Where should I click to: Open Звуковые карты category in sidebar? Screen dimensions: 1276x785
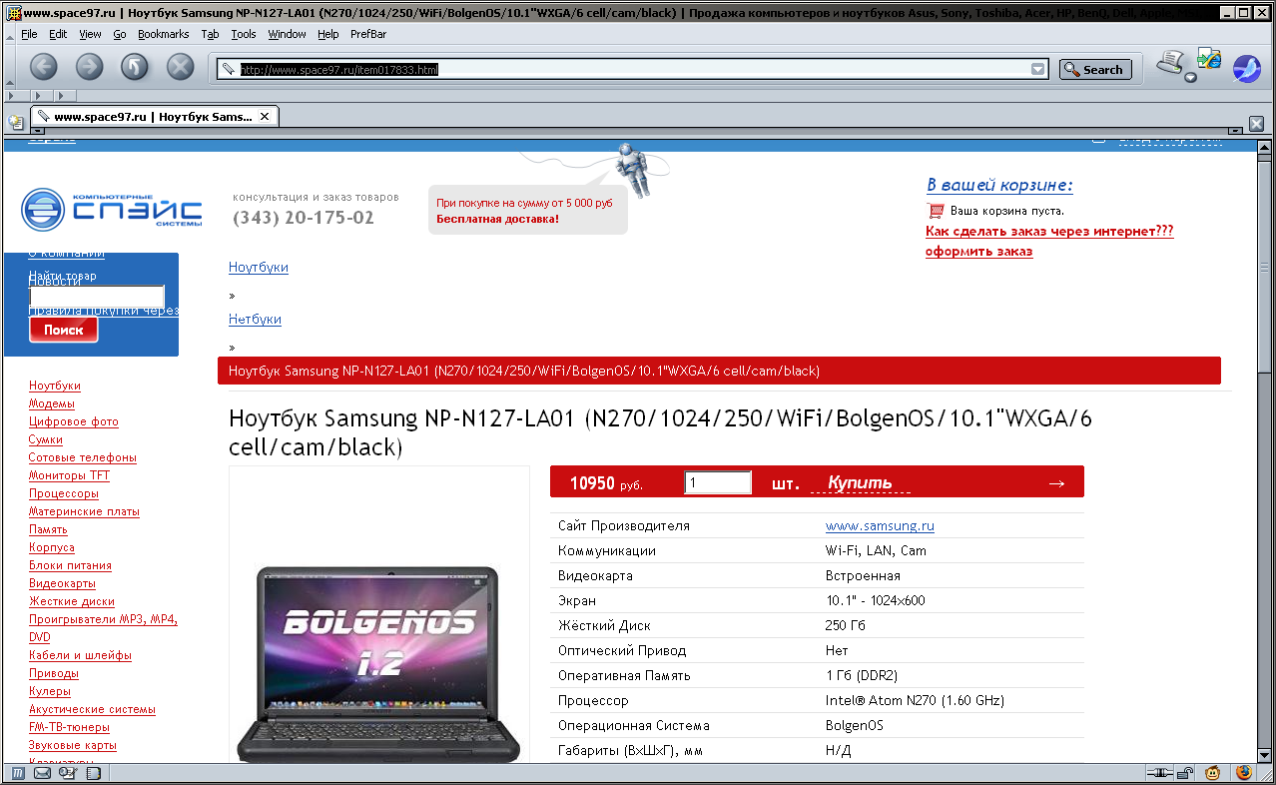point(73,745)
